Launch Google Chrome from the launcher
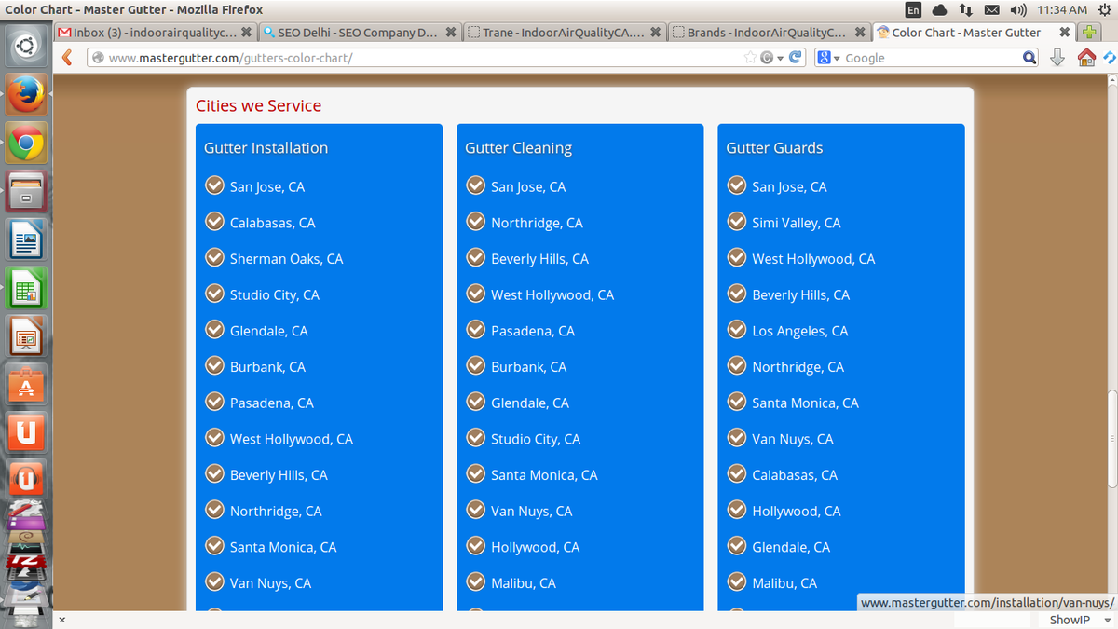This screenshot has height=629, width=1118. [x=26, y=144]
